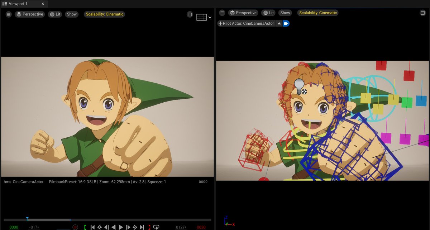Select the blue rig control square
The width and height of the screenshot is (430, 230).
pyautogui.click(x=421, y=101)
